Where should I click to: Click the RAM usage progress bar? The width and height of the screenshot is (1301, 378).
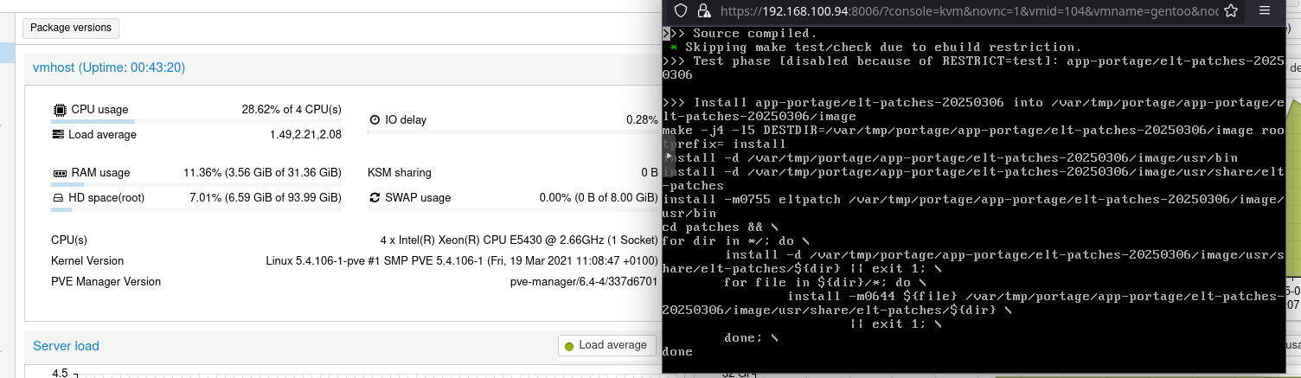[x=196, y=184]
